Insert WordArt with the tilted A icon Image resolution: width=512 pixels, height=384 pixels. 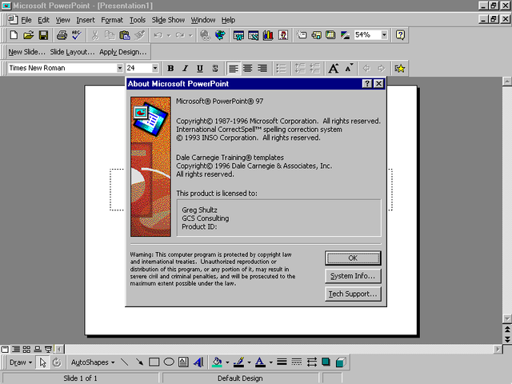click(x=198, y=362)
